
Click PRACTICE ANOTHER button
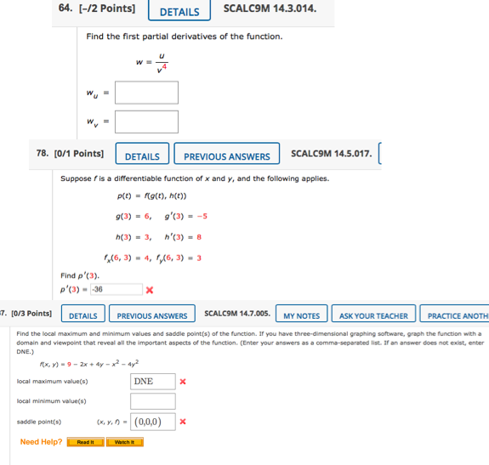click(x=454, y=314)
